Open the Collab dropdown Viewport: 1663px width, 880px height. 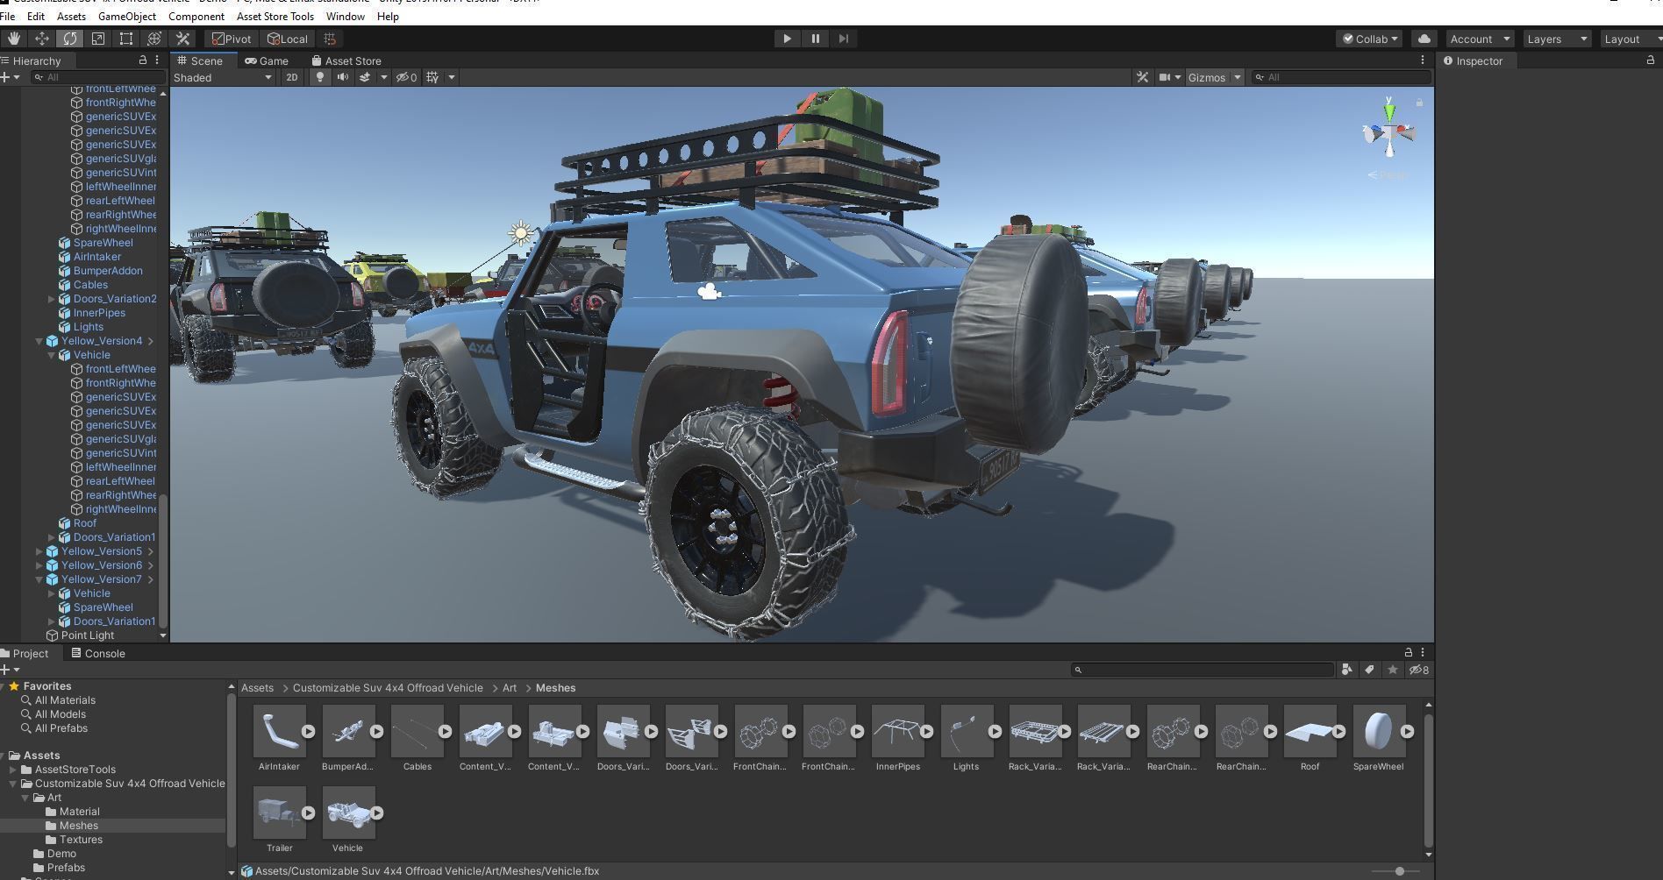click(x=1370, y=39)
